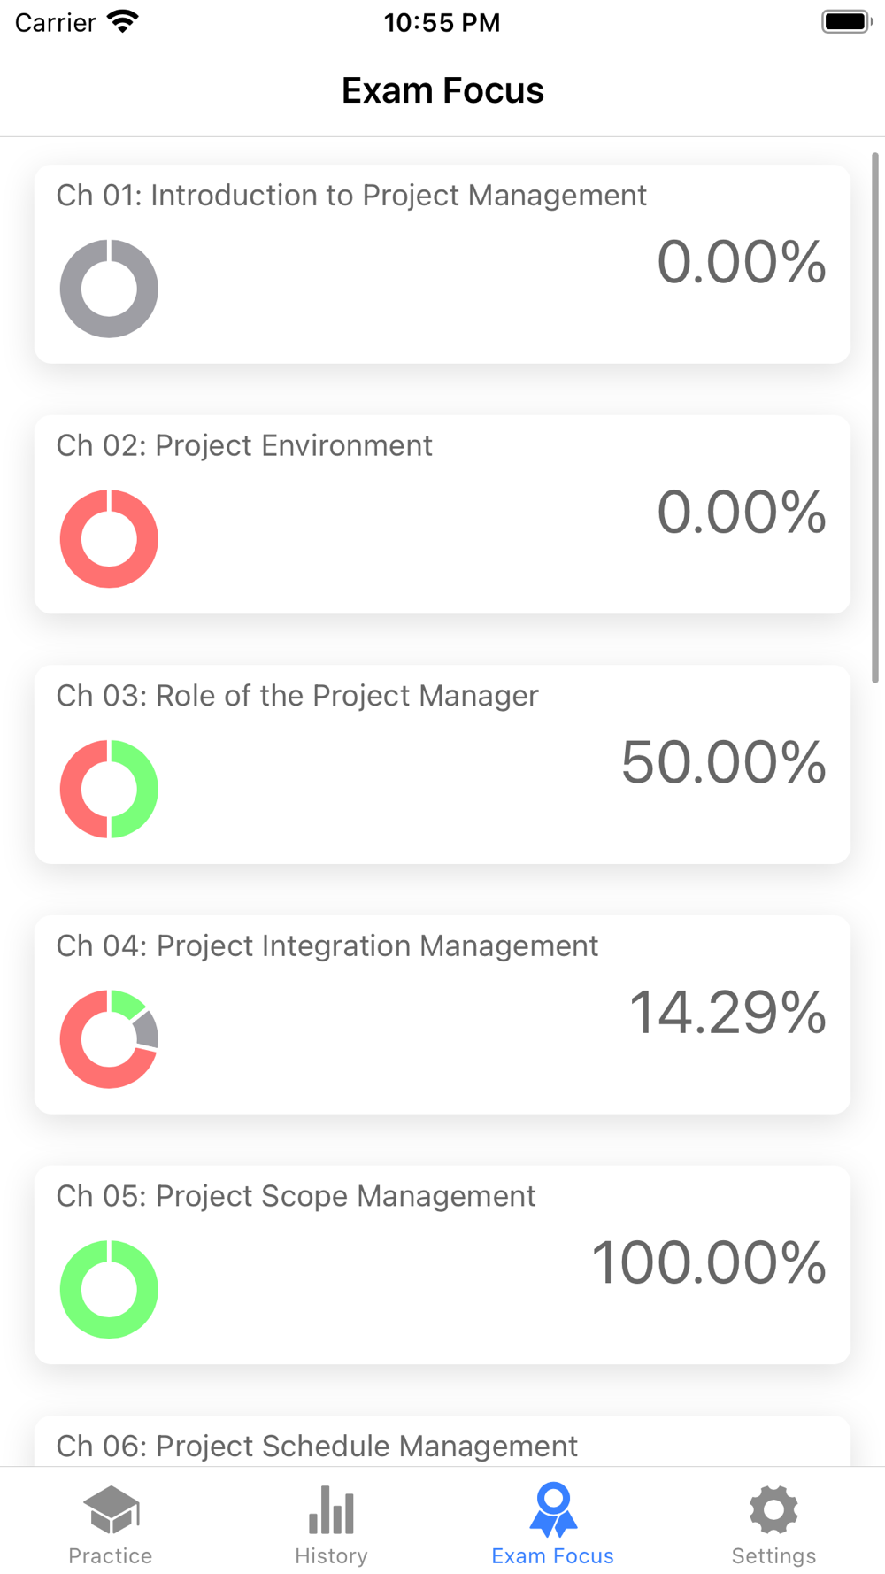Screen dimensions: 885x1574
Task: Switch to the History tab label
Action: 331,1555
